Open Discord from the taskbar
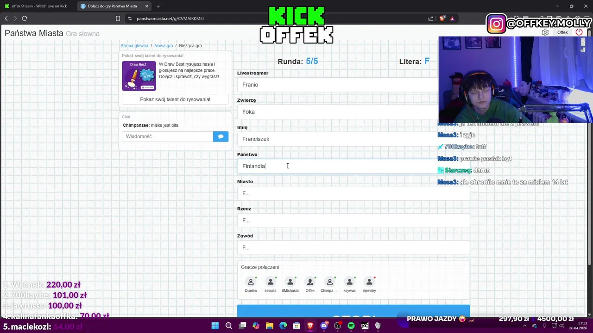Image resolution: width=593 pixels, height=333 pixels. [x=324, y=326]
